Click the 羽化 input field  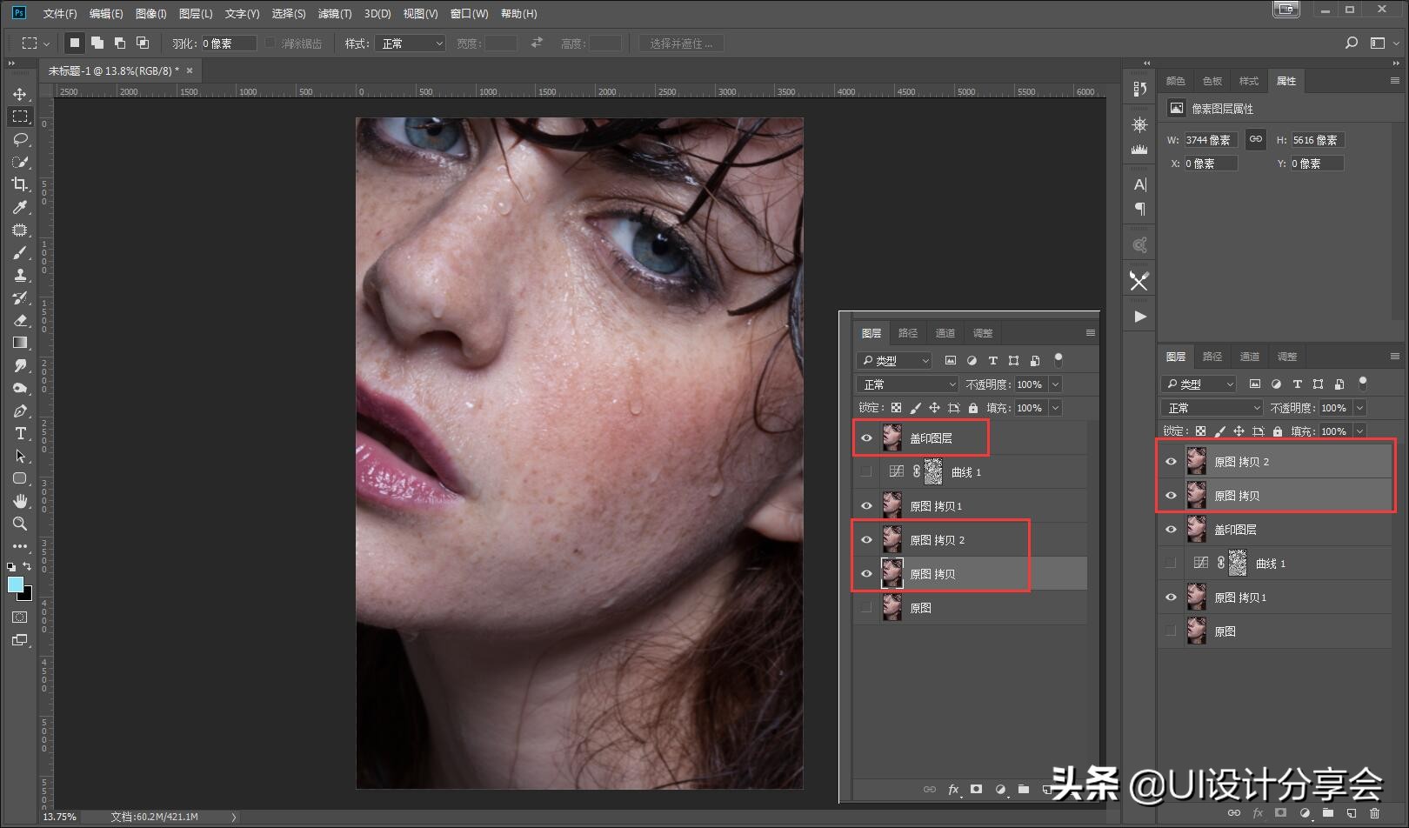pyautogui.click(x=229, y=43)
